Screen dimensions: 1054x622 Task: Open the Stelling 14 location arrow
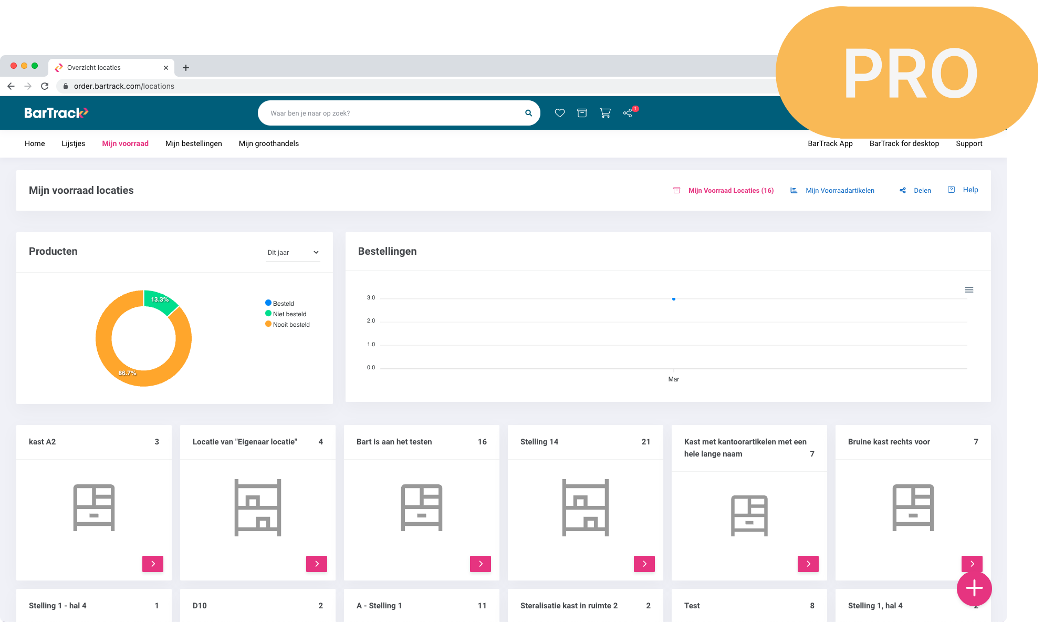[644, 564]
